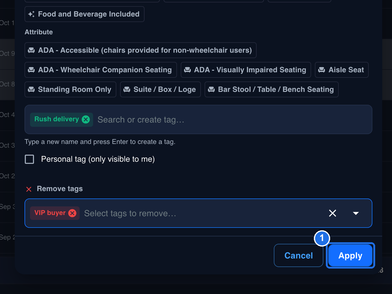This screenshot has width=392, height=294.
Task: Enable the Personal tag checkbox
Action: [30, 159]
